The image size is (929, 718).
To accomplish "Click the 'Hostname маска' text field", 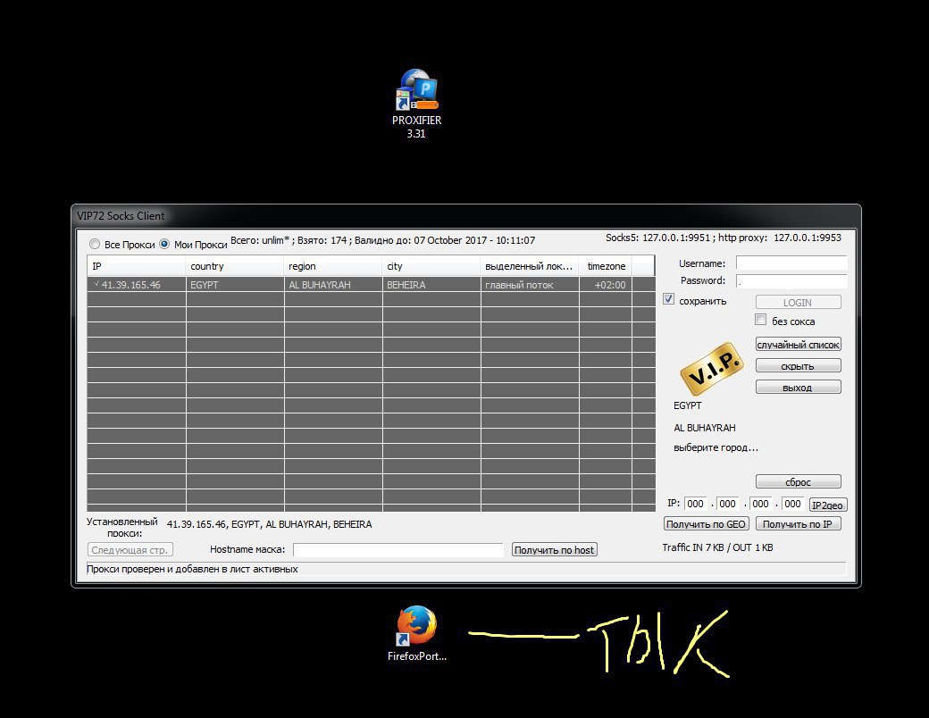I will [398, 550].
